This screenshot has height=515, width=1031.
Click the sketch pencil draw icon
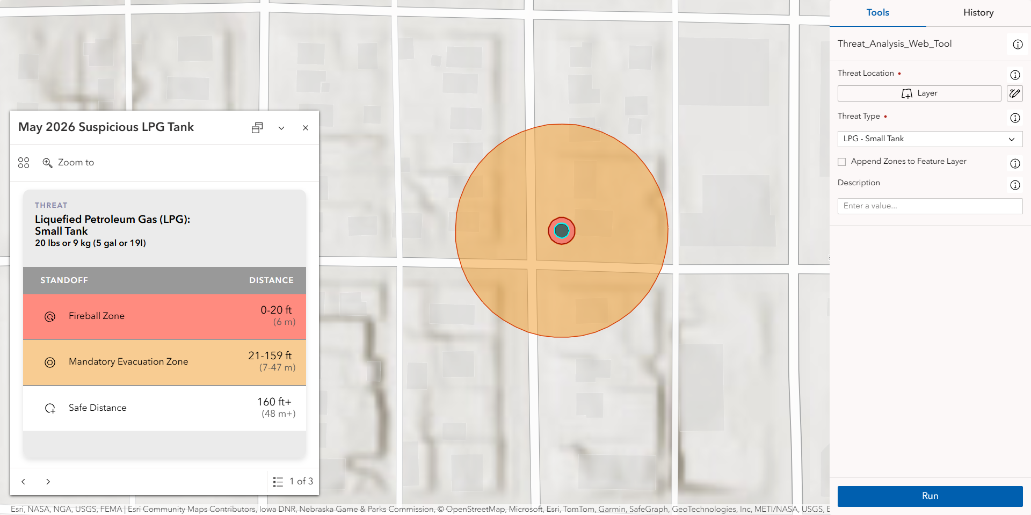(x=1014, y=93)
